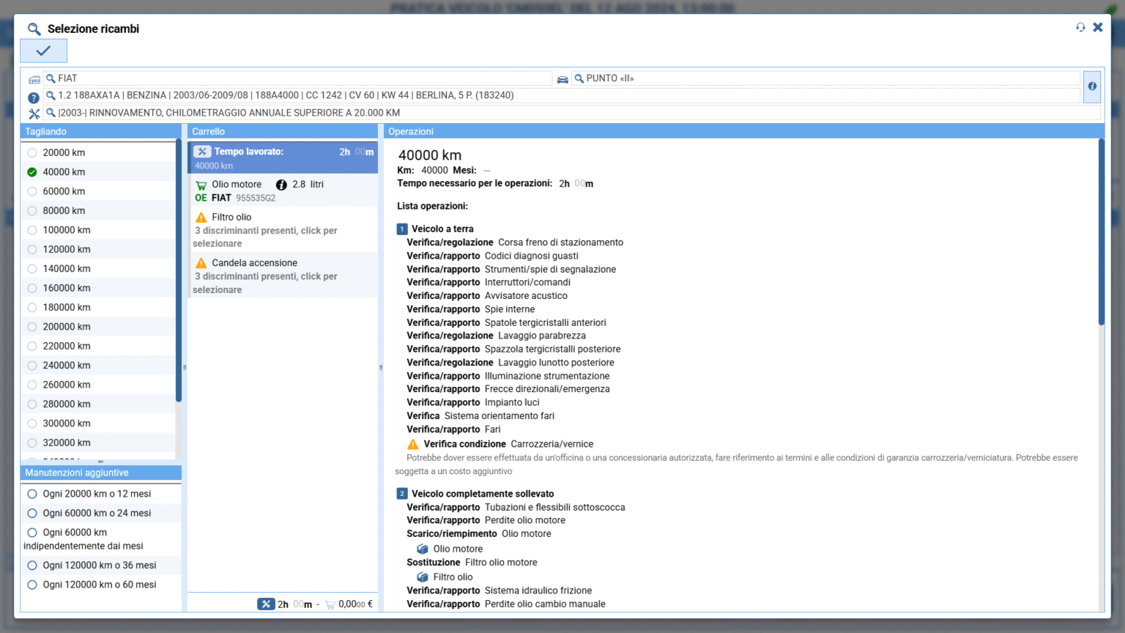Select the 20000 km radio option
Image resolution: width=1125 pixels, height=633 pixels.
pyautogui.click(x=32, y=152)
